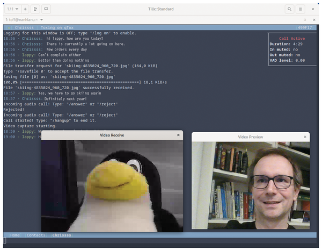Click message 'There is currently a lot going on here.'
The height and width of the screenshot is (251, 322).
pyautogui.click(x=86, y=44)
